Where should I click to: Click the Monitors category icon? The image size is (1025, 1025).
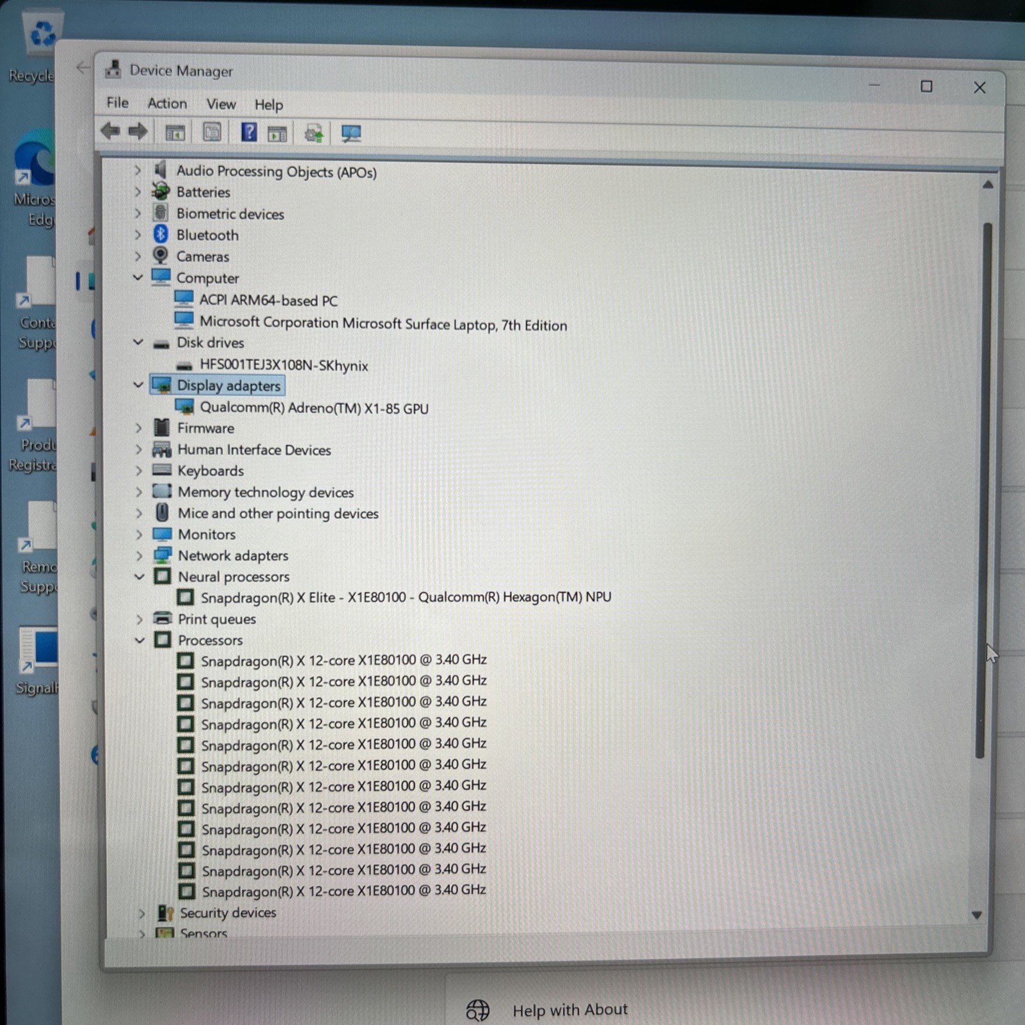(162, 534)
